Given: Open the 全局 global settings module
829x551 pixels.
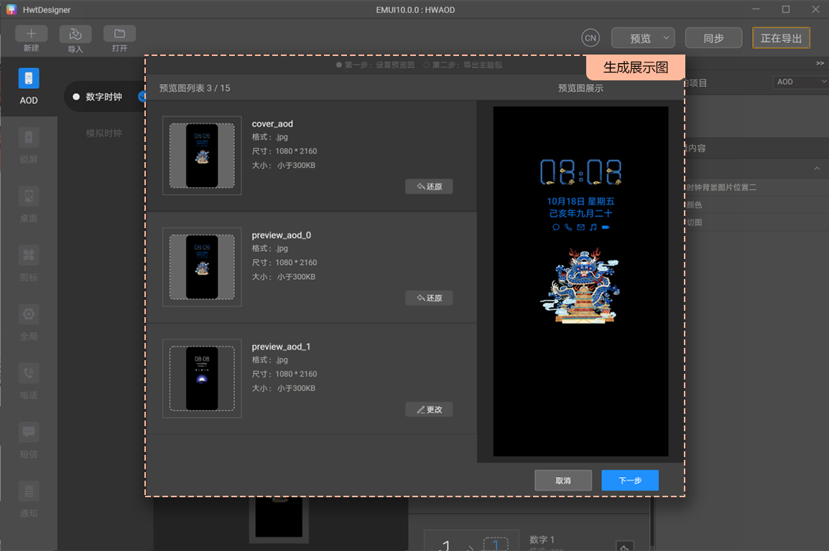Looking at the screenshot, I should 29,322.
